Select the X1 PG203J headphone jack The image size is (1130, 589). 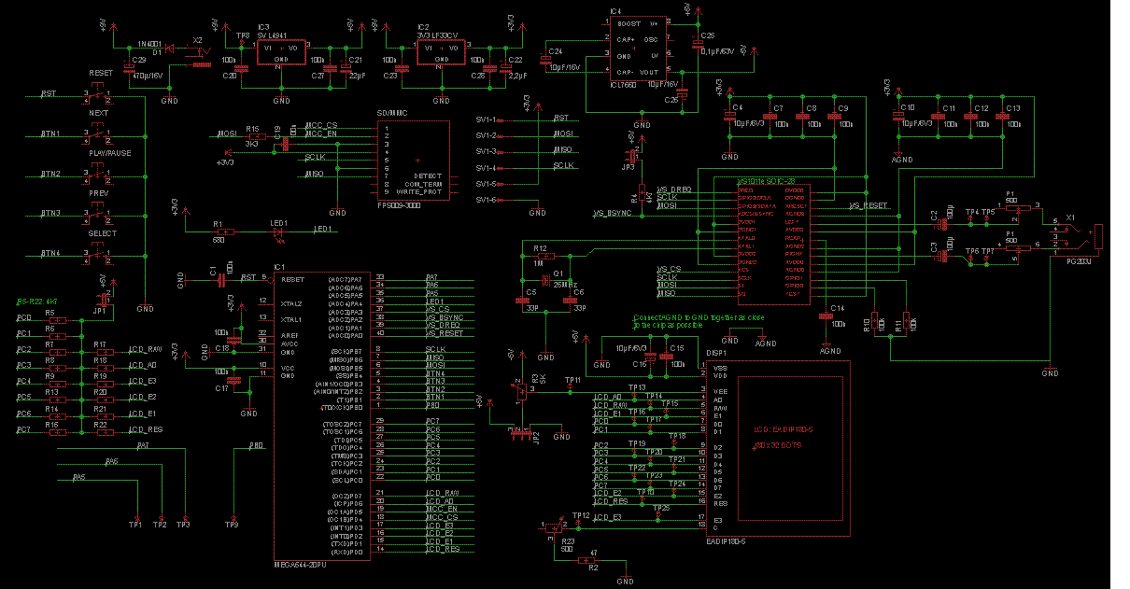click(x=1076, y=238)
